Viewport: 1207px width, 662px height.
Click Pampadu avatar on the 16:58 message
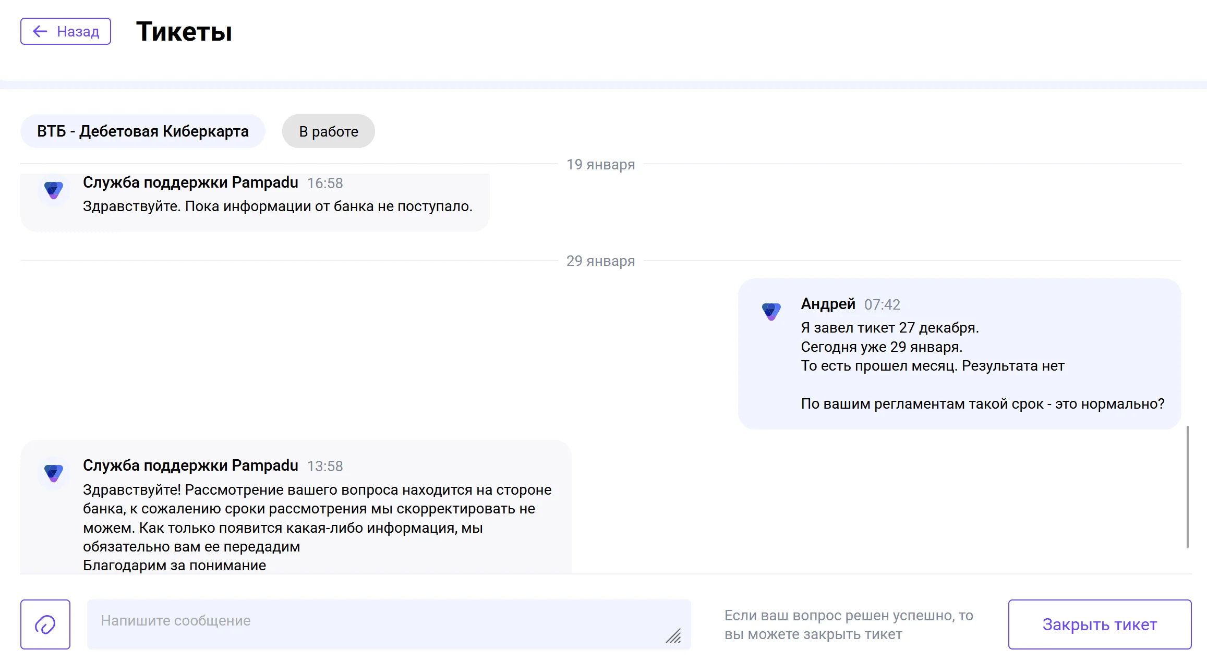click(x=53, y=190)
